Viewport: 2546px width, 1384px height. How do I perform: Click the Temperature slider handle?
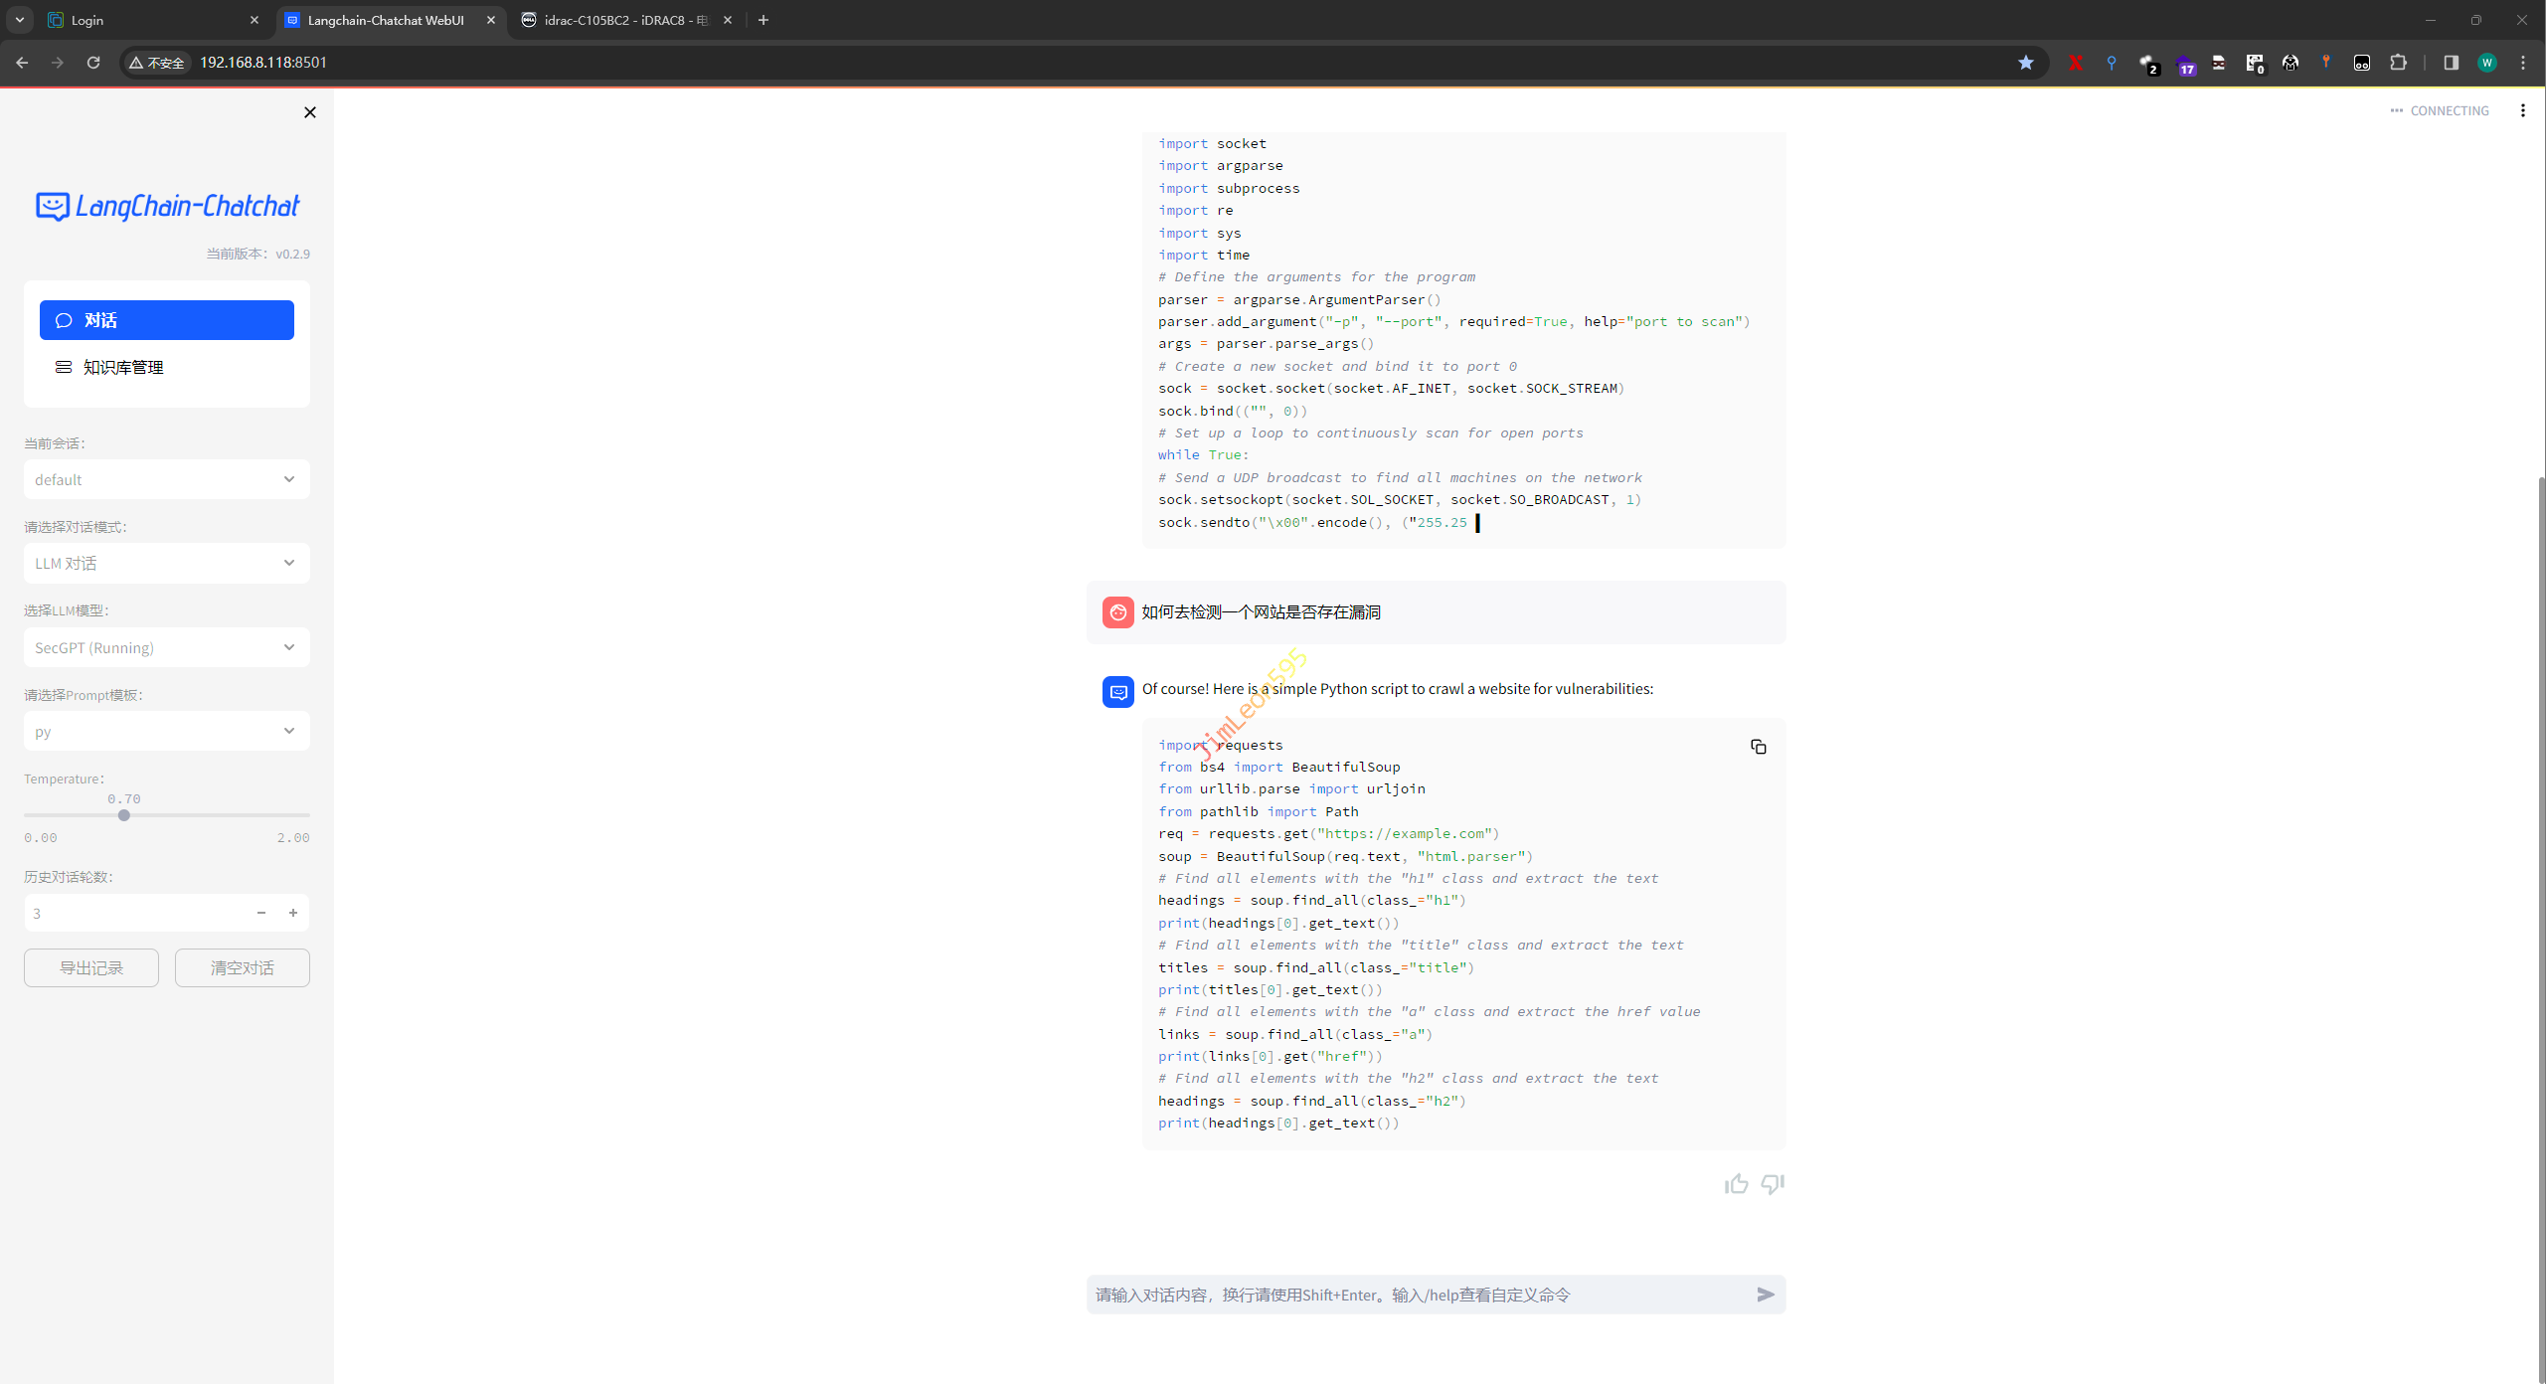click(124, 815)
